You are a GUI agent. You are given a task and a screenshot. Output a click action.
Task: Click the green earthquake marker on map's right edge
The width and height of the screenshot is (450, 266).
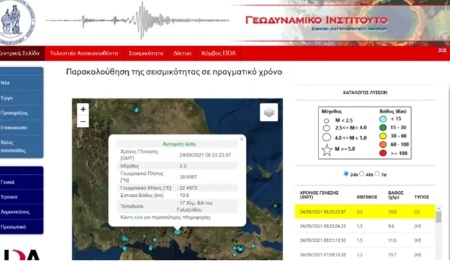click(x=276, y=206)
